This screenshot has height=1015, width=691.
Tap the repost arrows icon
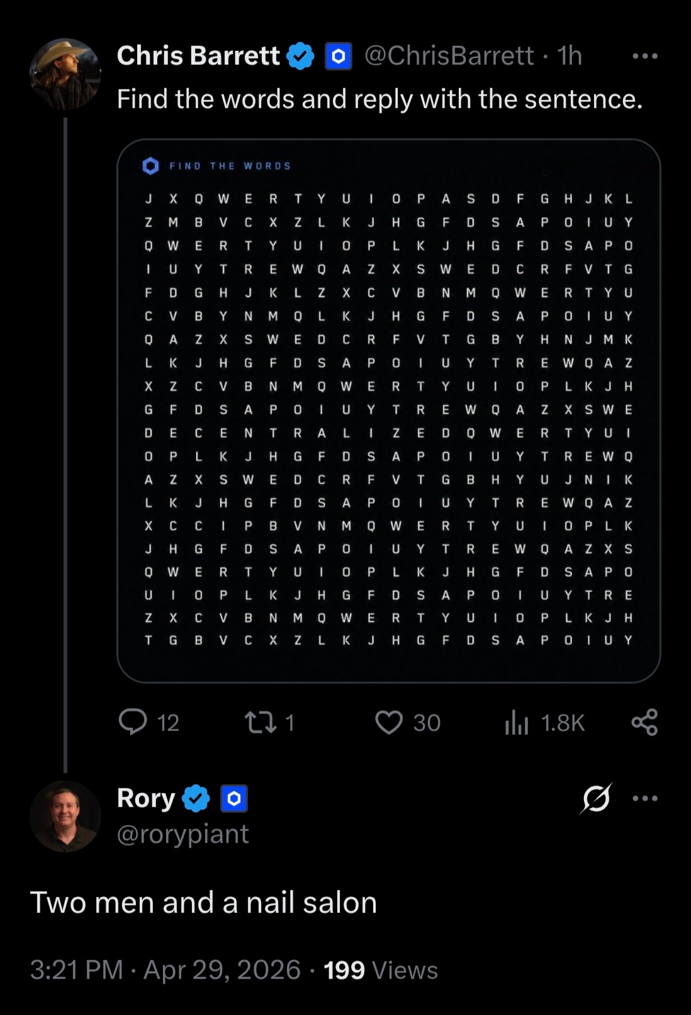click(x=261, y=722)
